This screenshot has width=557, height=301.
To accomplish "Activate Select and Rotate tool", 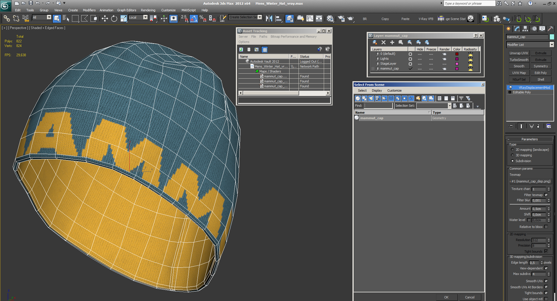I will (114, 18).
